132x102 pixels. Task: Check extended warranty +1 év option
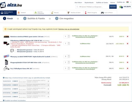[x=15, y=52]
